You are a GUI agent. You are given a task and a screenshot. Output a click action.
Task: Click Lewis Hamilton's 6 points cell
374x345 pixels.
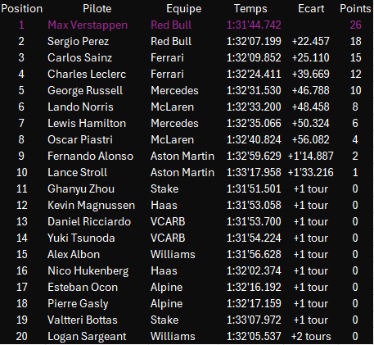[x=355, y=124]
